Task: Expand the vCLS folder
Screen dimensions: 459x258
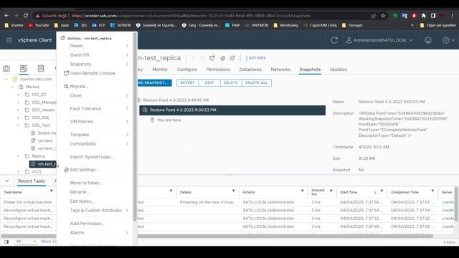Action: coord(18,171)
